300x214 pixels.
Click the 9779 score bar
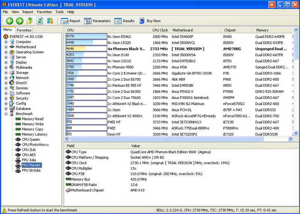[86, 36]
